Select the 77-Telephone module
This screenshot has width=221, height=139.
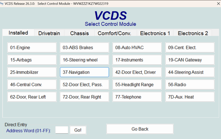[137, 97]
